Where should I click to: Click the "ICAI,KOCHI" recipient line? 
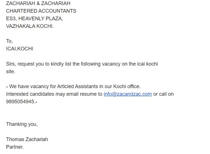click(x=19, y=49)
